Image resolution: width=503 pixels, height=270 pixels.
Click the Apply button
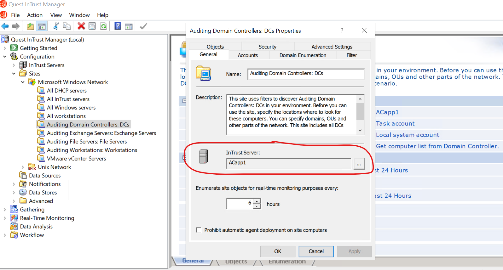(354, 251)
